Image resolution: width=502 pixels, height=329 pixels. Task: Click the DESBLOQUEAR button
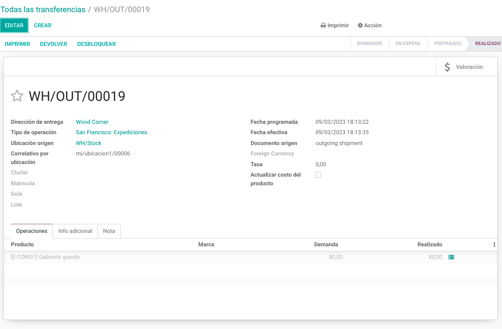(96, 44)
